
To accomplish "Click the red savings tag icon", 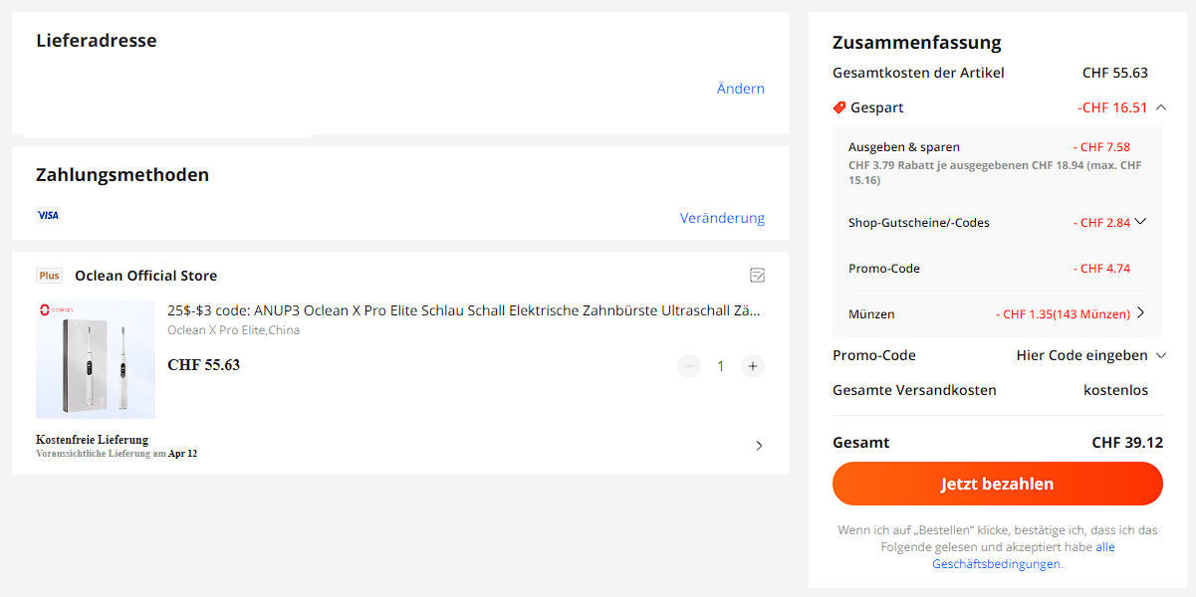I will (x=839, y=107).
